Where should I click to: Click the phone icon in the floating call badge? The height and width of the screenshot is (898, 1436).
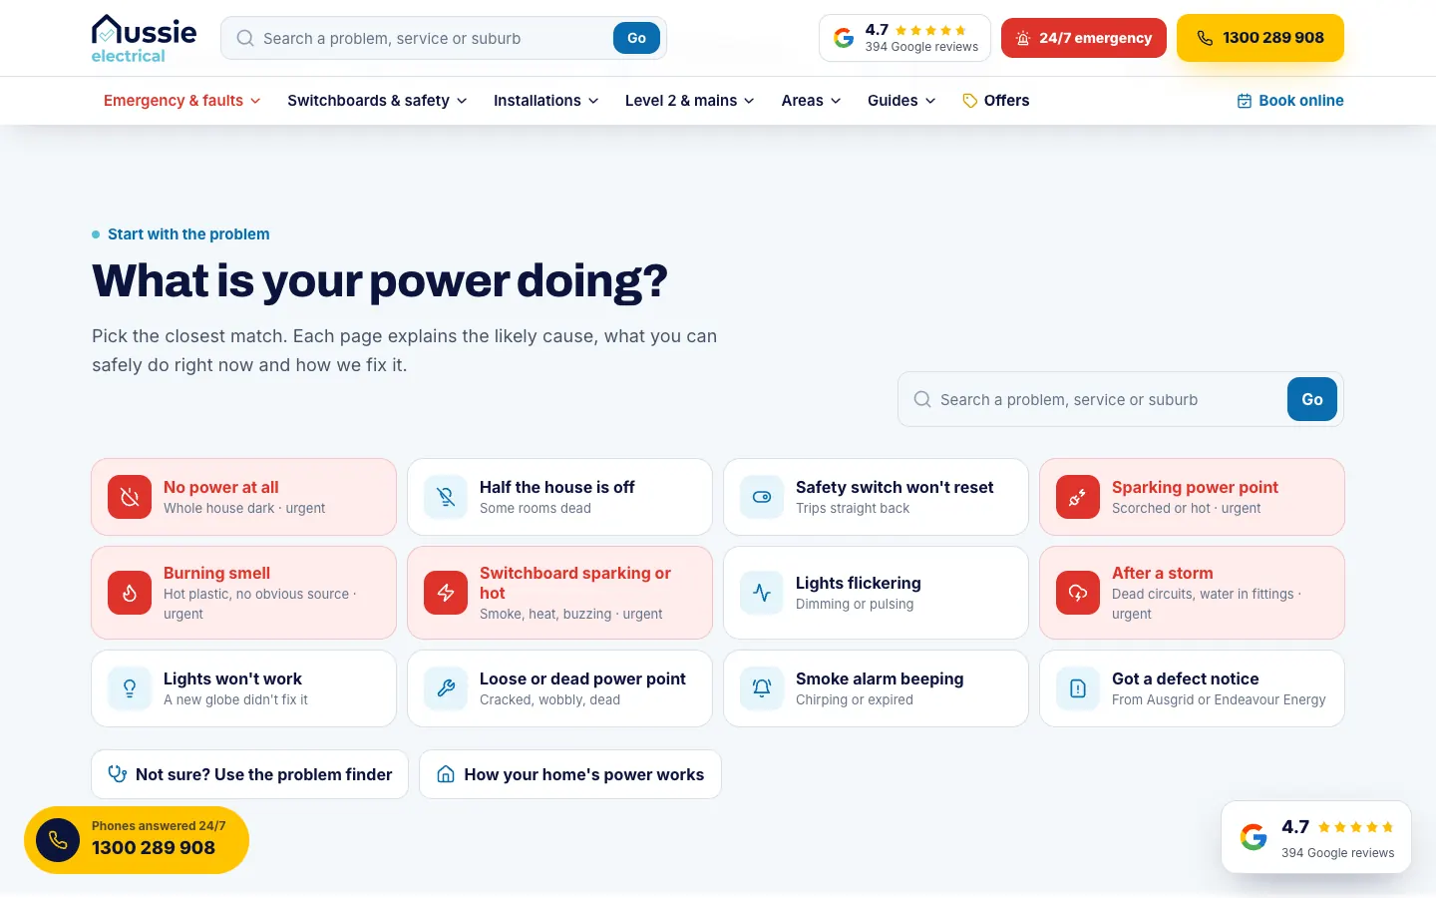tap(58, 840)
